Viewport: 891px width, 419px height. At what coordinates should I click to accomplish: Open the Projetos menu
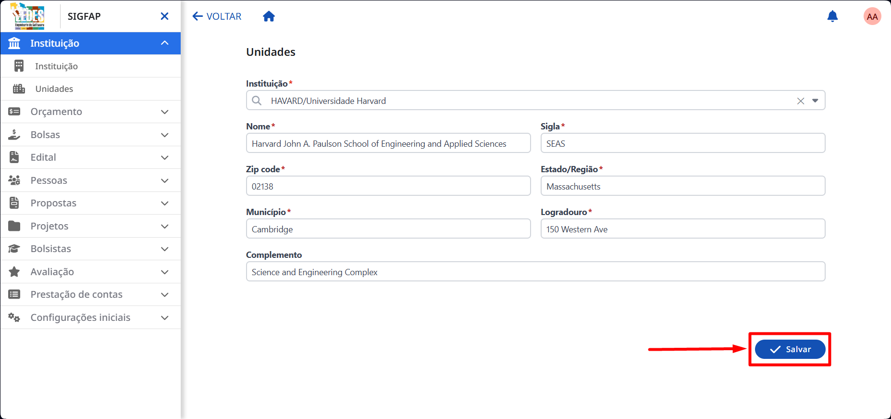coord(90,226)
